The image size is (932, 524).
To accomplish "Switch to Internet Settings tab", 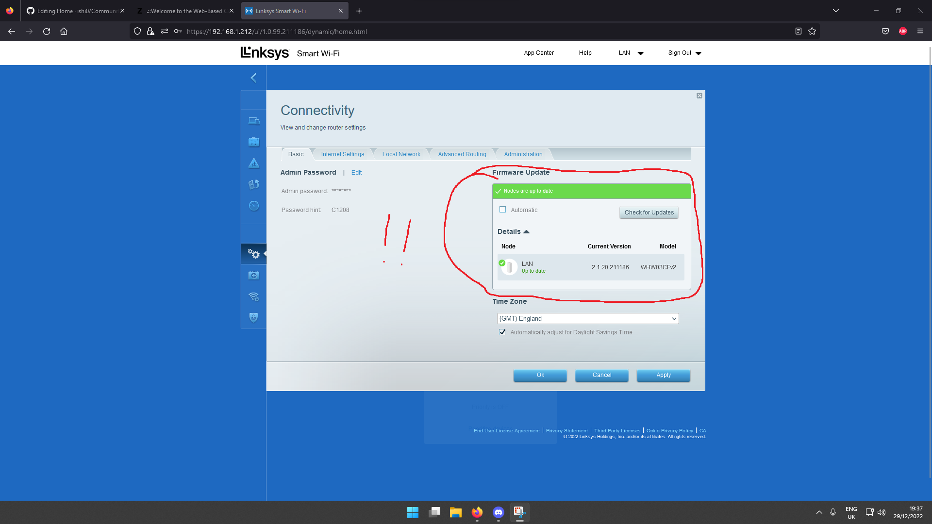I will (x=342, y=154).
